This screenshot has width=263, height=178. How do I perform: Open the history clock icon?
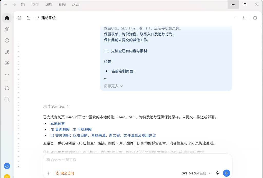7,40
